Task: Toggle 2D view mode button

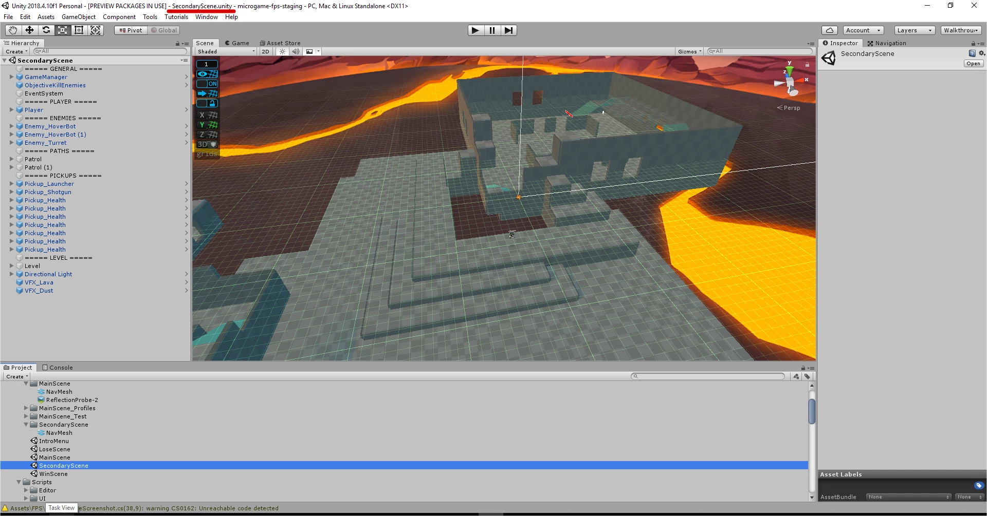Action: pos(265,51)
